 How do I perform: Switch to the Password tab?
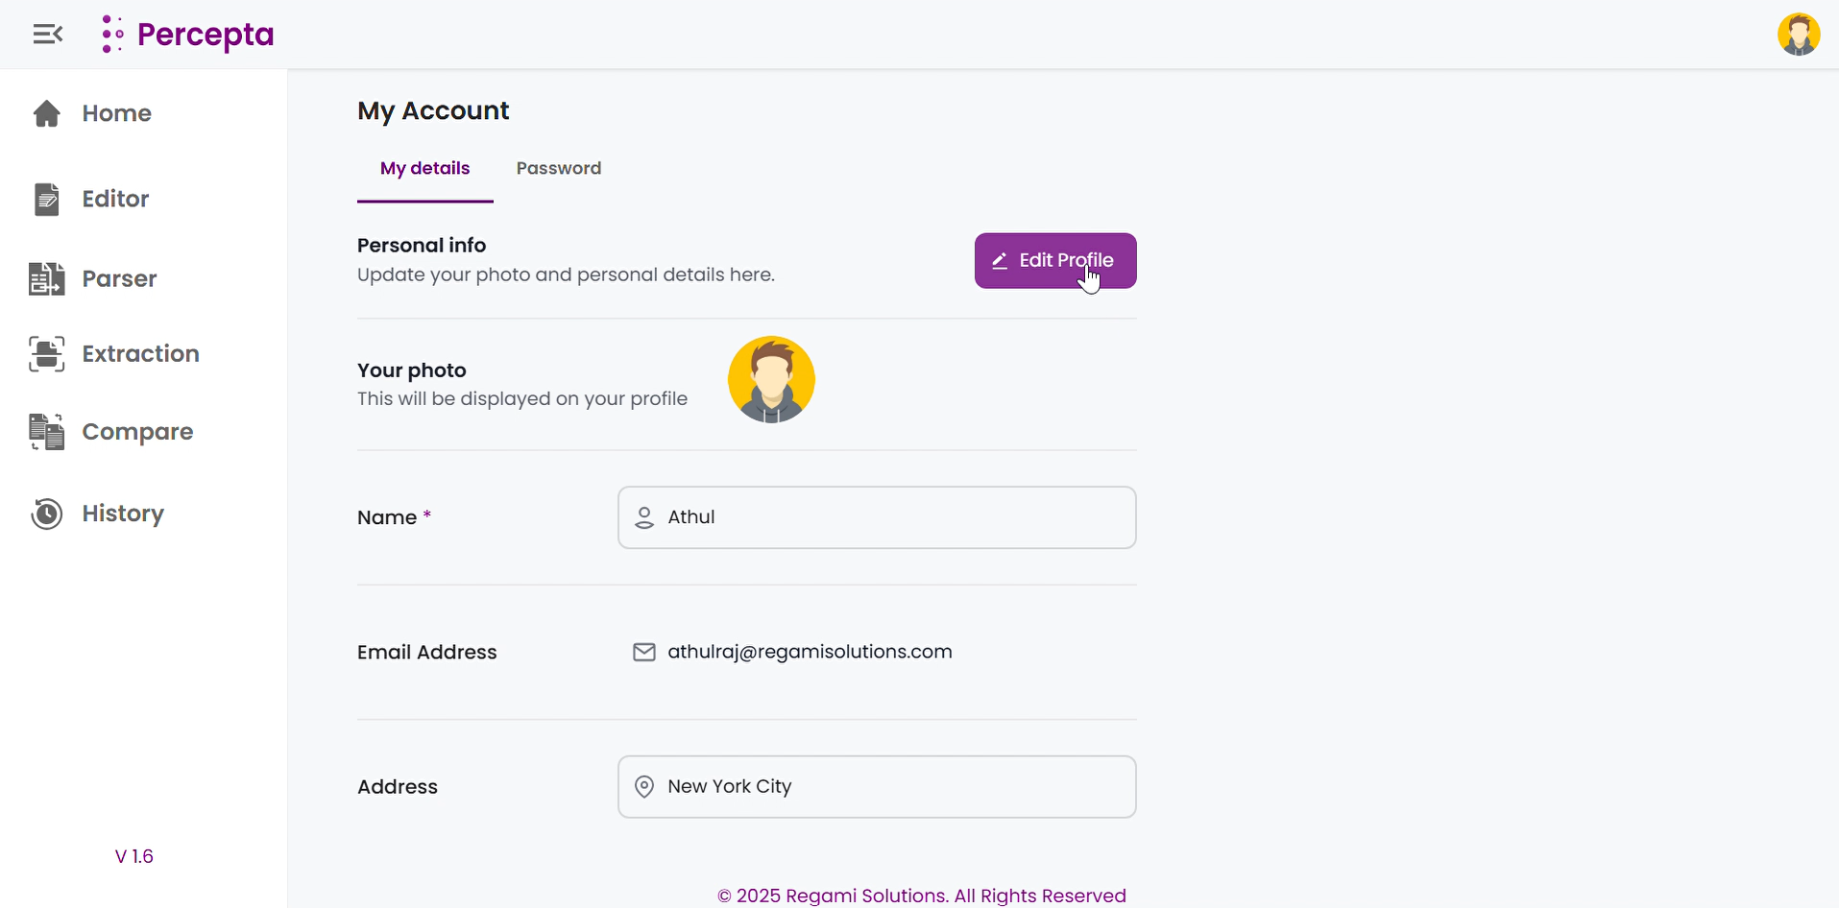point(558,168)
